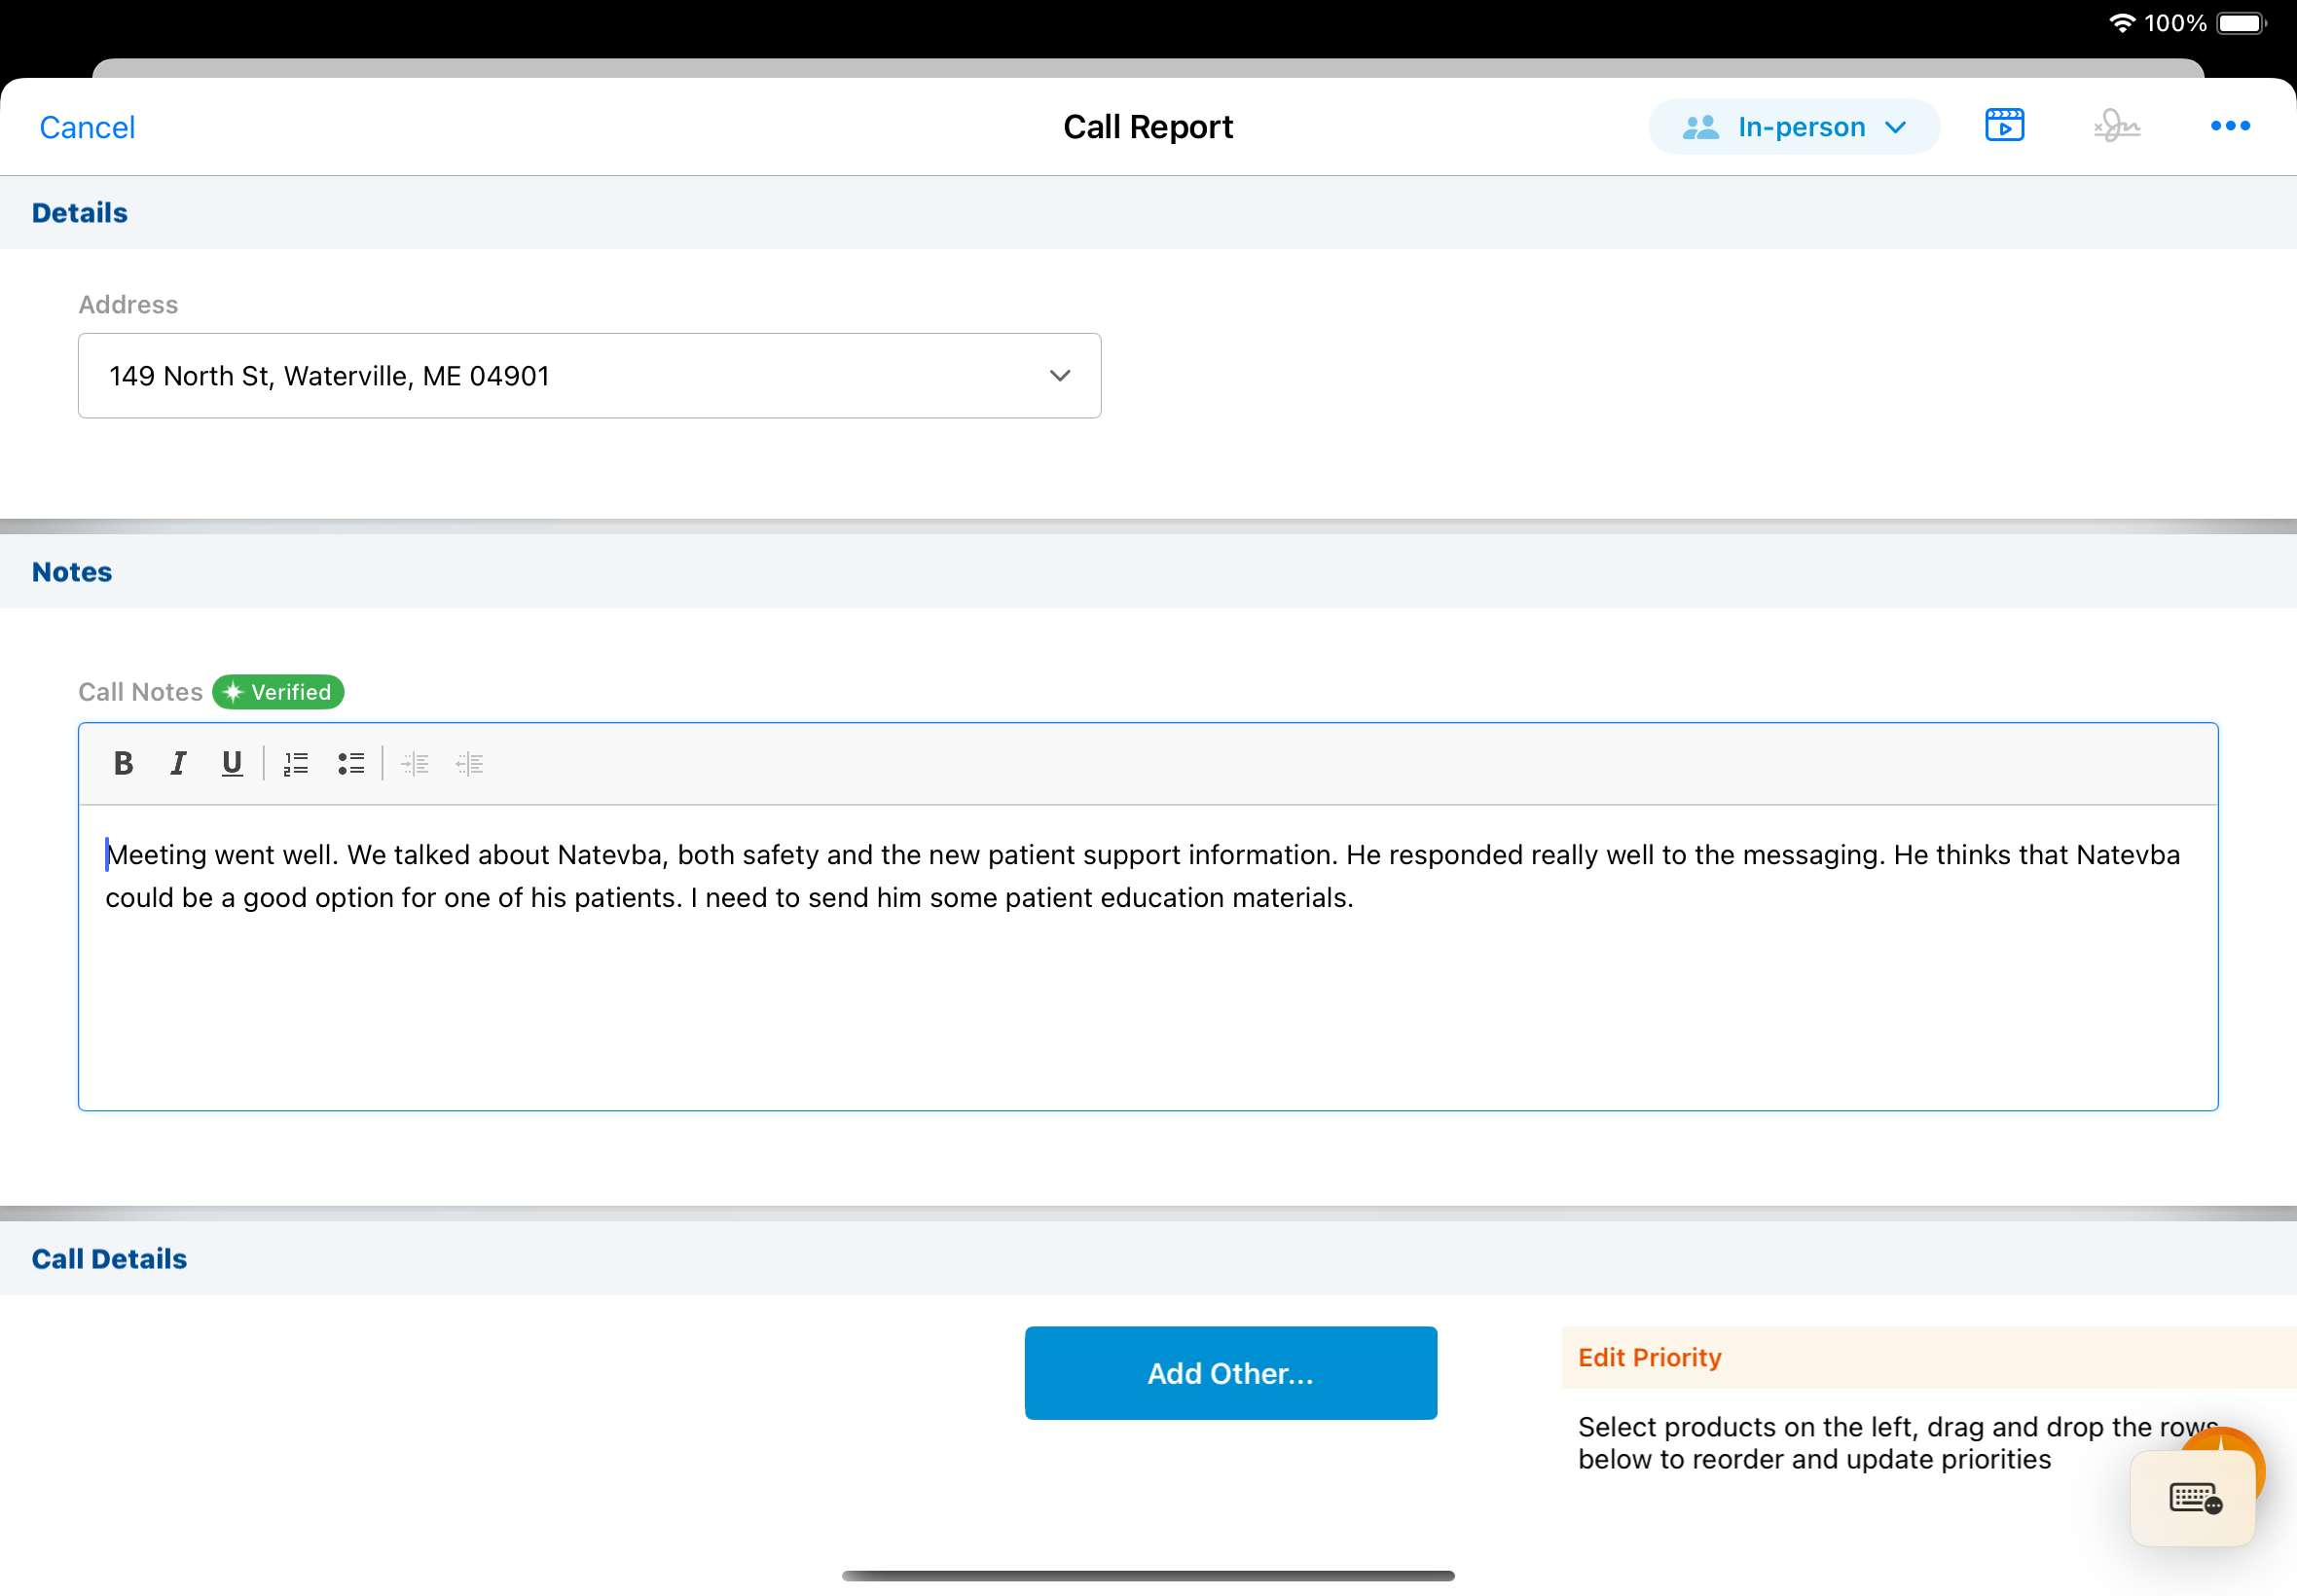Open the media presentation icon in header
This screenshot has width=2297, height=1596.
point(2004,126)
